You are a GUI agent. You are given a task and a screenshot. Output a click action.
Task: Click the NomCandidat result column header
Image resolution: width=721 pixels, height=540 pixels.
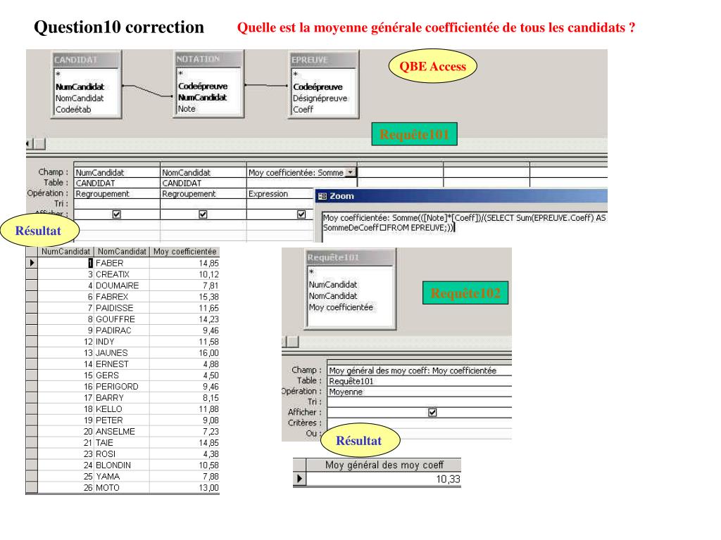(x=122, y=252)
